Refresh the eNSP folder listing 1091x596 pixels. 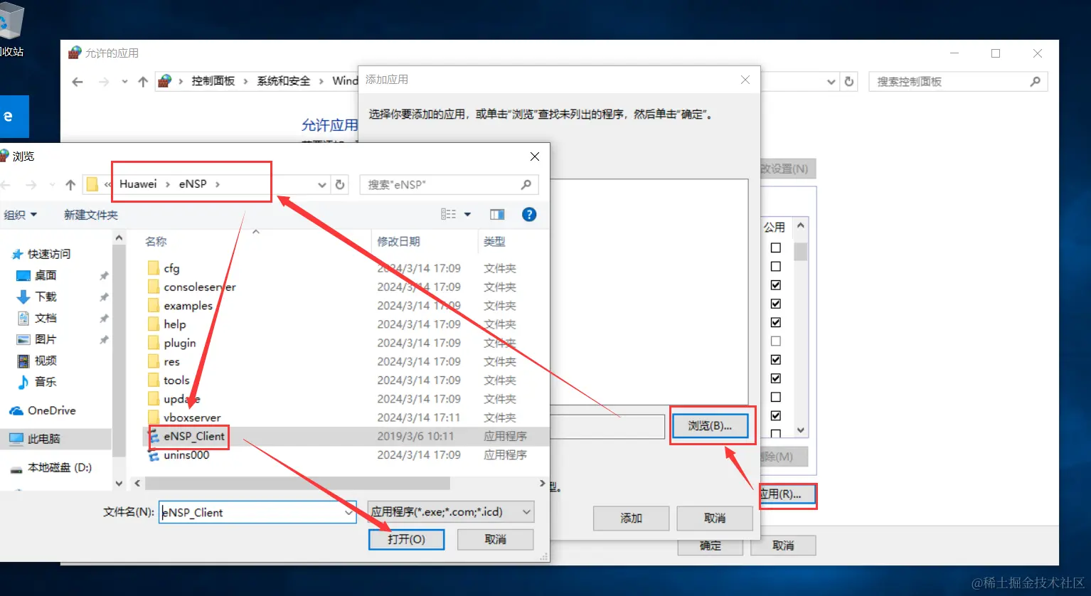[340, 184]
